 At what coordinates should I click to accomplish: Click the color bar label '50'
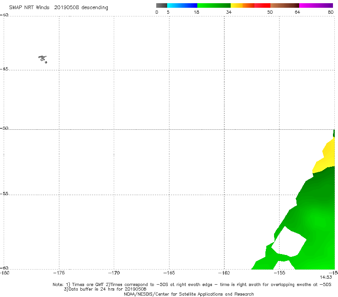click(x=270, y=12)
